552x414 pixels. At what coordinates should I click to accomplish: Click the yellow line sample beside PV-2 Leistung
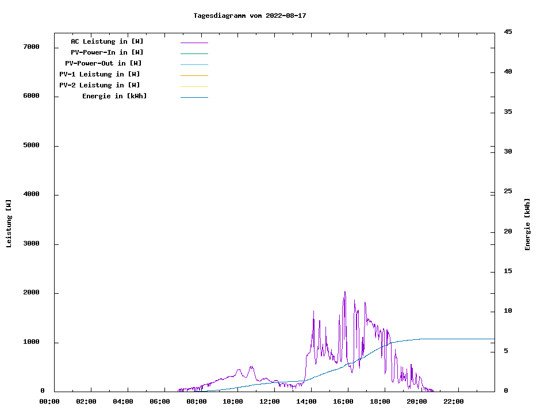[194, 86]
